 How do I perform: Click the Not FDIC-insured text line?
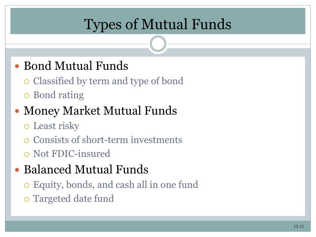pos(72,154)
